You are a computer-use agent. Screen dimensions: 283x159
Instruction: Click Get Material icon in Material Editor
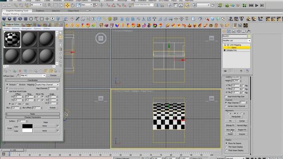(x=6, y=71)
